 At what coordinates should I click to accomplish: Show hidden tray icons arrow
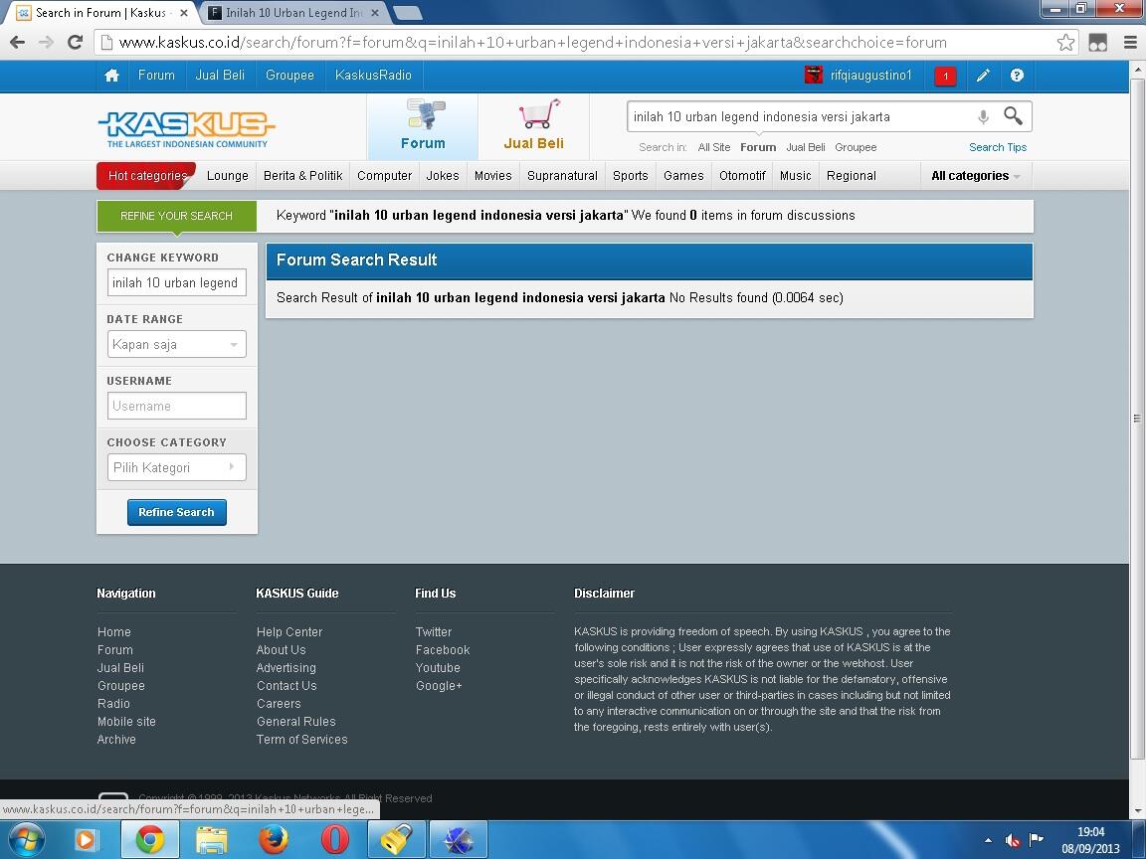click(x=988, y=840)
